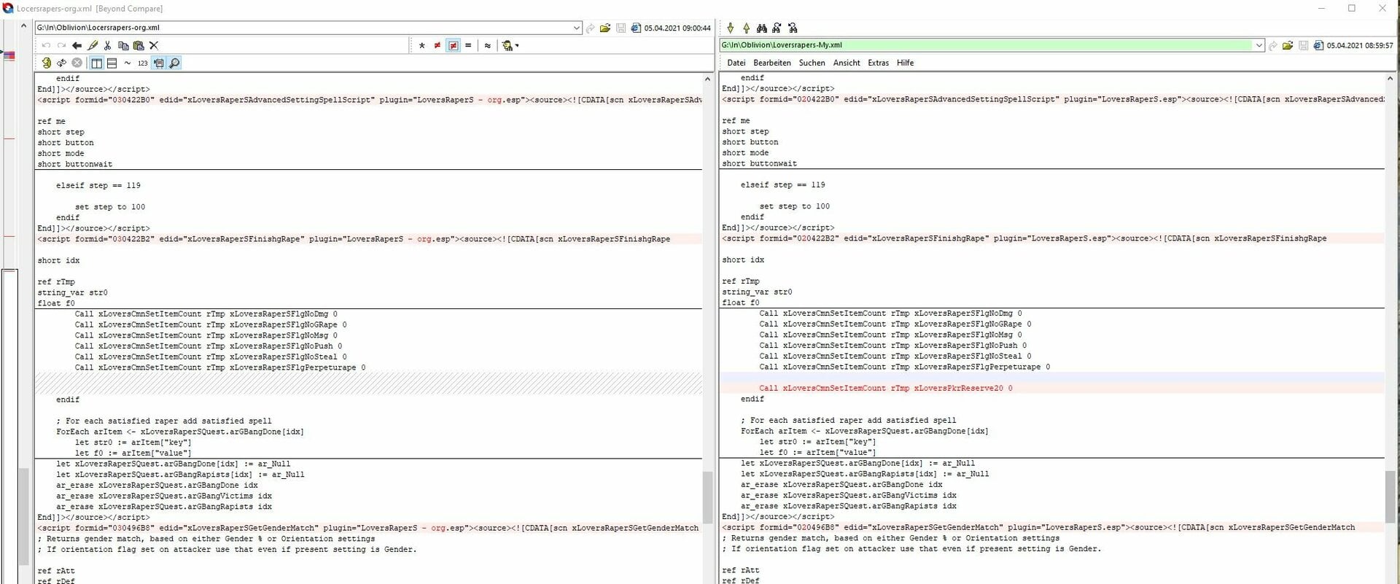Delete using the X icon in the edit toolbar
Screen dimensions: 1400x584
154,45
